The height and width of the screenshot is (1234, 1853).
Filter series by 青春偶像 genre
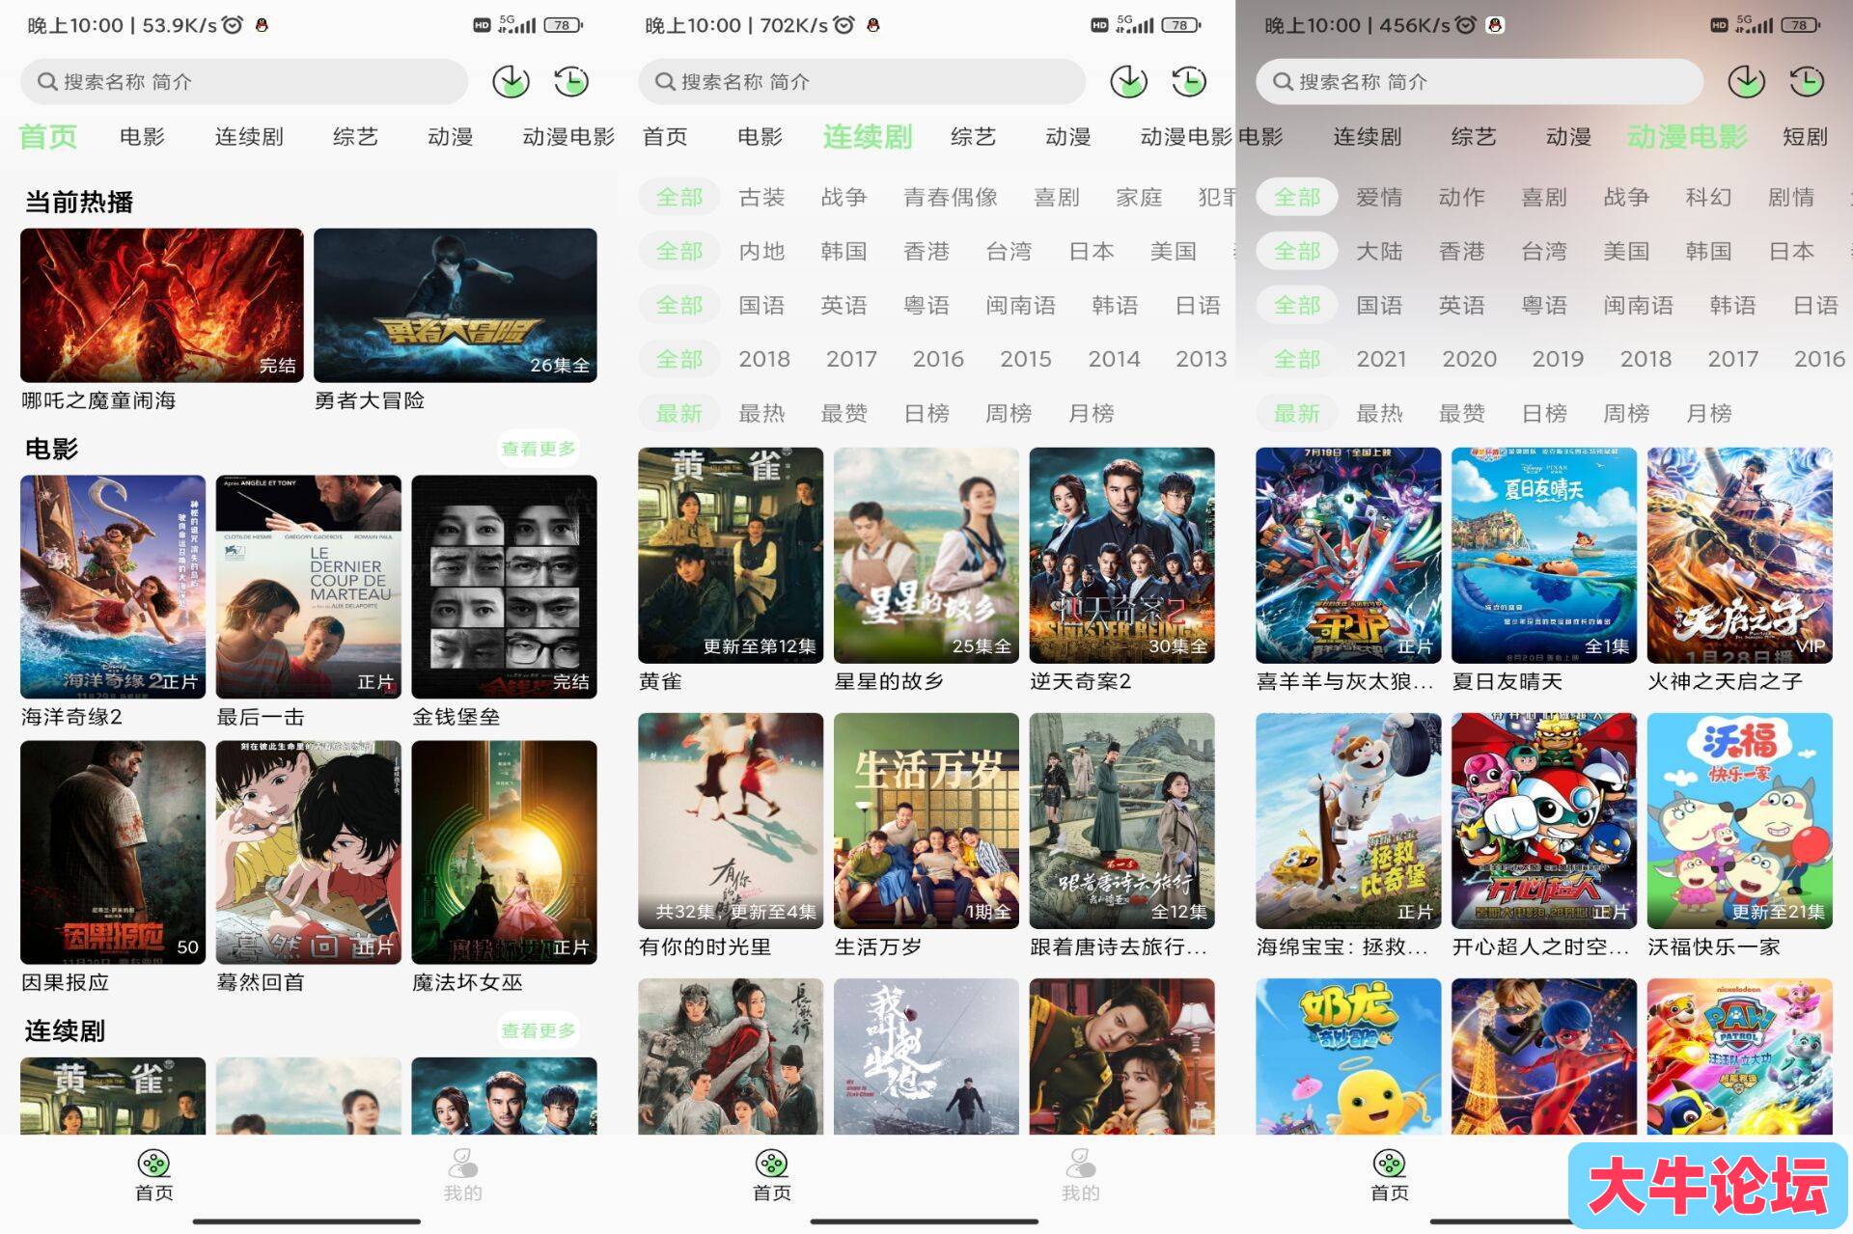point(951,197)
